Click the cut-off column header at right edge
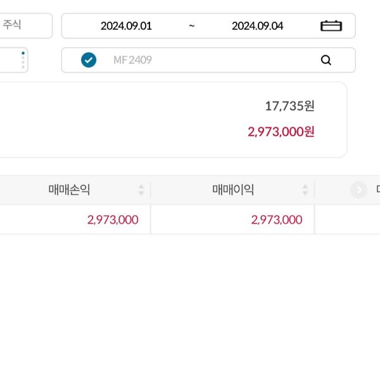380x380 pixels. [x=376, y=189]
